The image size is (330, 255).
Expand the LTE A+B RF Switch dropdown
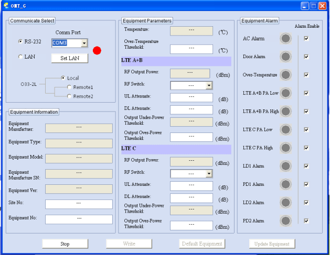tap(209, 85)
